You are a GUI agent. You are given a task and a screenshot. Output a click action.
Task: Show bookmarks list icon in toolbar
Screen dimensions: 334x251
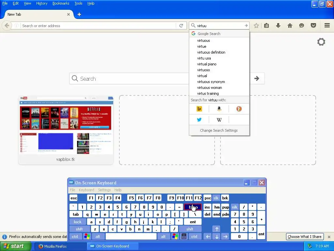click(266, 25)
